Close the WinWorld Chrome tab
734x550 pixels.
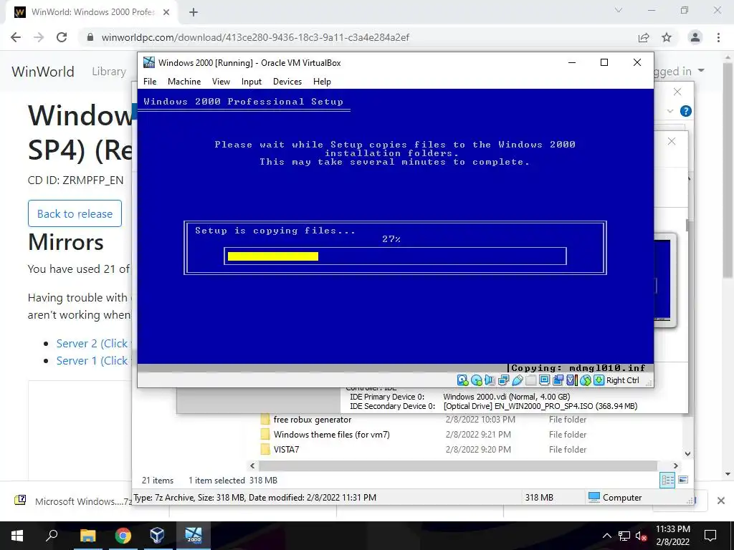(166, 13)
